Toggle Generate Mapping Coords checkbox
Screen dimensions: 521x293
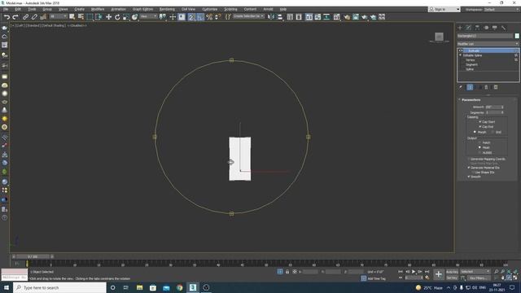469,160
